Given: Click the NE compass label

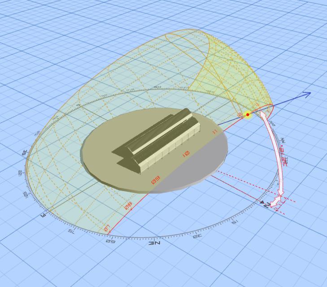Looking at the screenshot, I should tap(155, 243).
